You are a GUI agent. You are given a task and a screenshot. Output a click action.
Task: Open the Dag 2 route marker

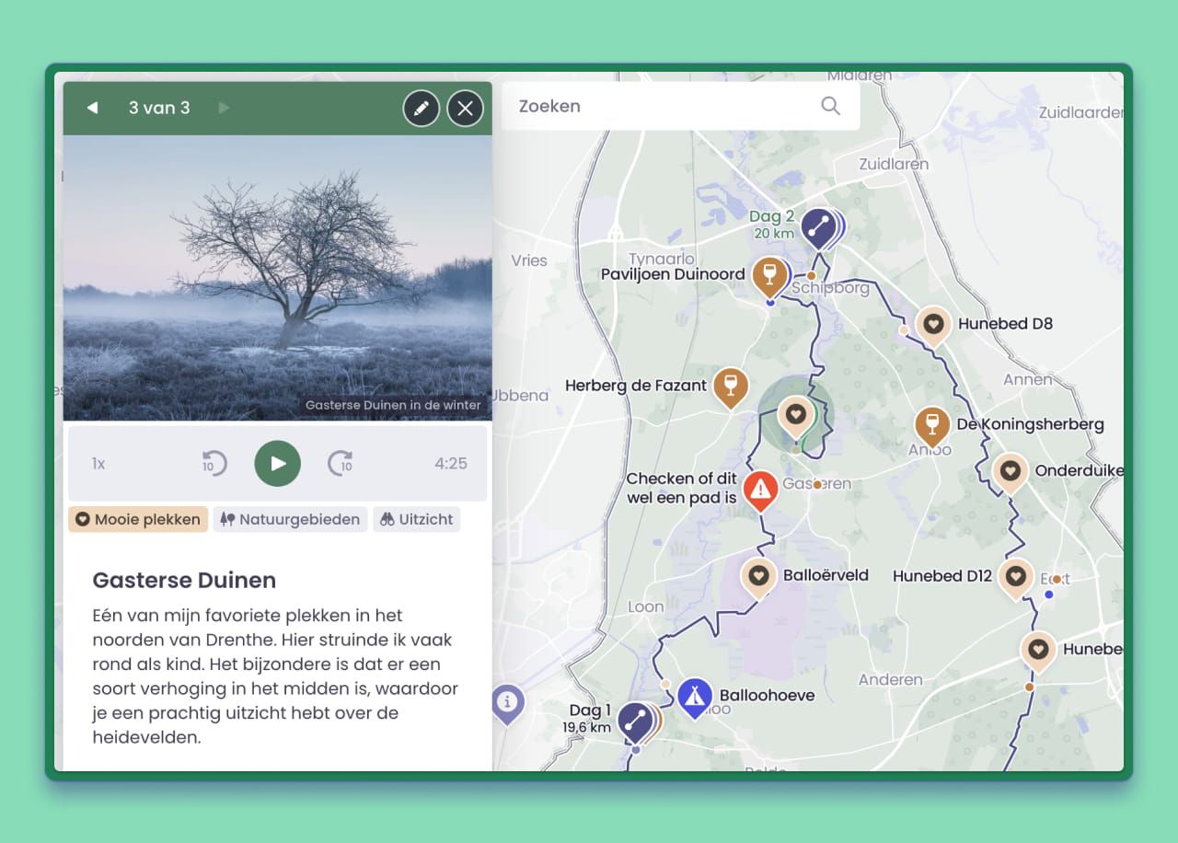pos(818,225)
